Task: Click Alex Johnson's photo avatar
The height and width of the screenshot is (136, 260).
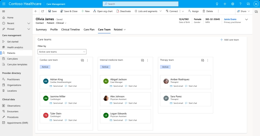Action: click(x=106, y=98)
